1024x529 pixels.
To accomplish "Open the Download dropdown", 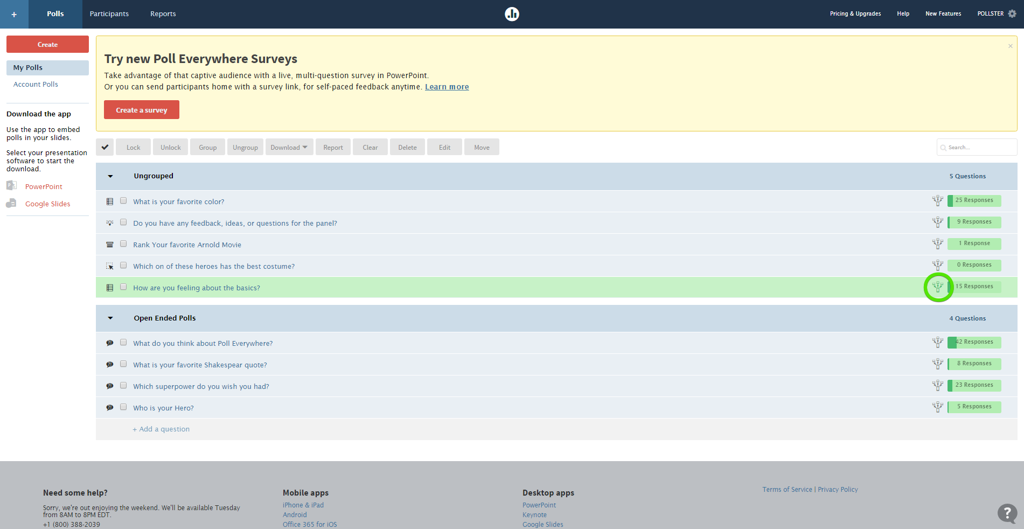I will point(289,147).
